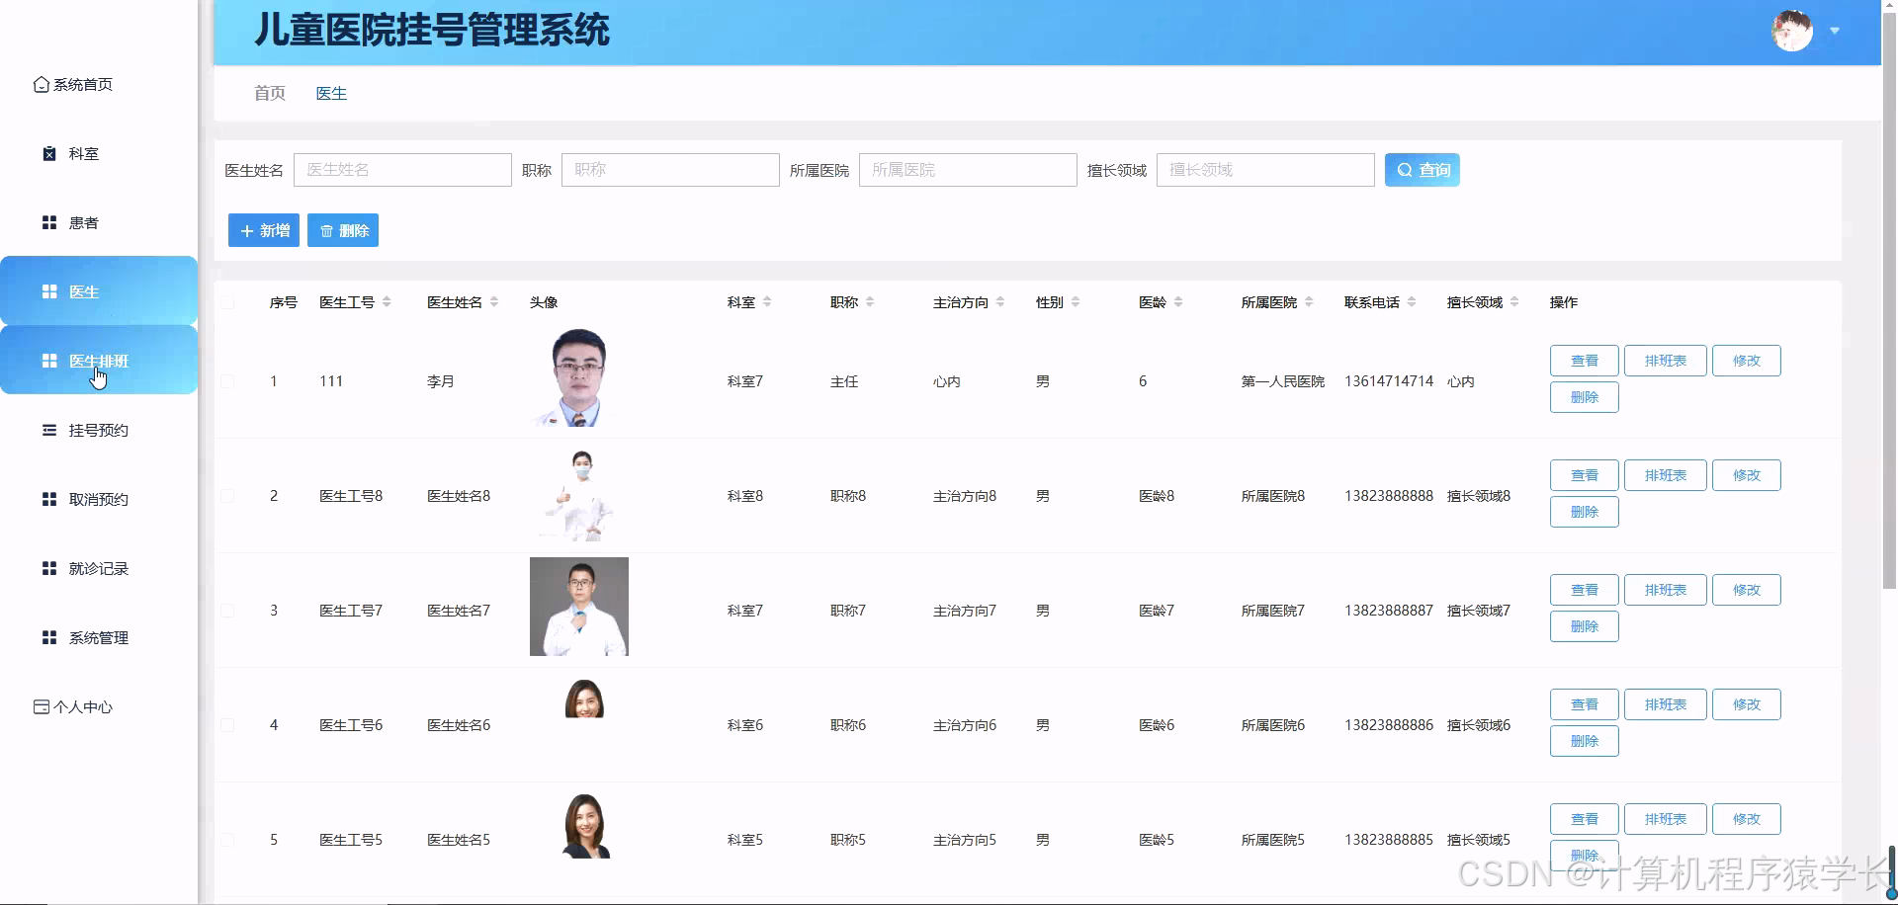
Task: Click 新增 to add a new doctor
Action: pos(263,230)
